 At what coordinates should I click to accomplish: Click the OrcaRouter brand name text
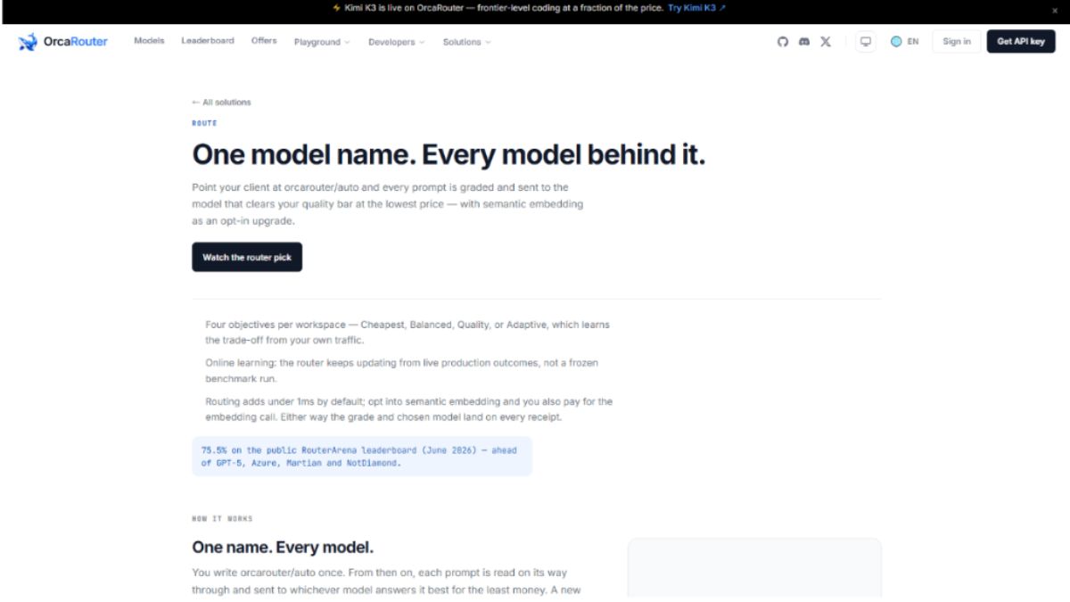[76, 42]
